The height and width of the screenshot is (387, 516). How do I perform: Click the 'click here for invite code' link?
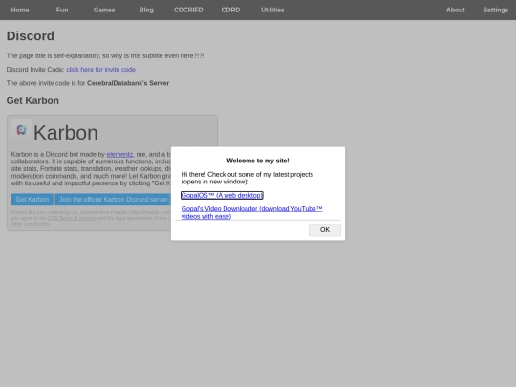(100, 70)
